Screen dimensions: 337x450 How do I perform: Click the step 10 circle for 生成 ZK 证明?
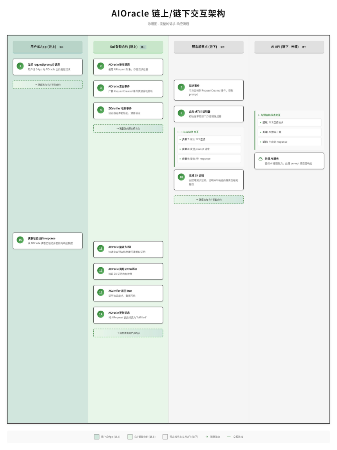(x=181, y=177)
